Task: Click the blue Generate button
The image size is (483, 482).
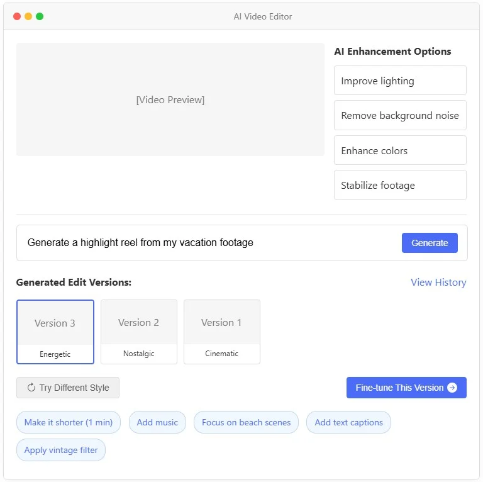Action: point(430,243)
